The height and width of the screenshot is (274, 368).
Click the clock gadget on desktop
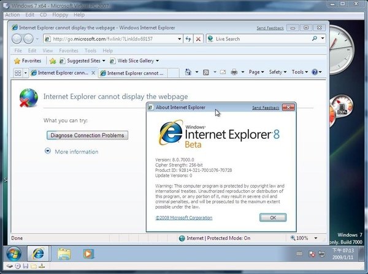(342, 50)
